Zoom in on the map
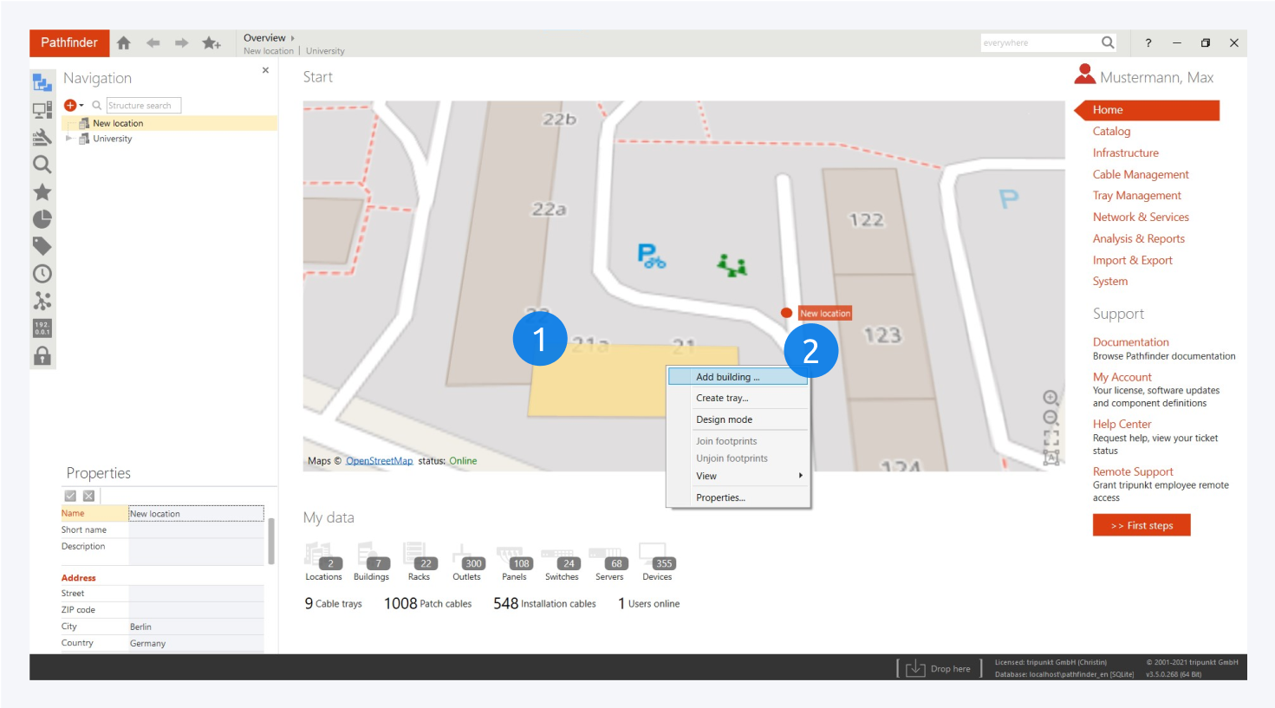This screenshot has width=1275, height=708. click(1051, 398)
